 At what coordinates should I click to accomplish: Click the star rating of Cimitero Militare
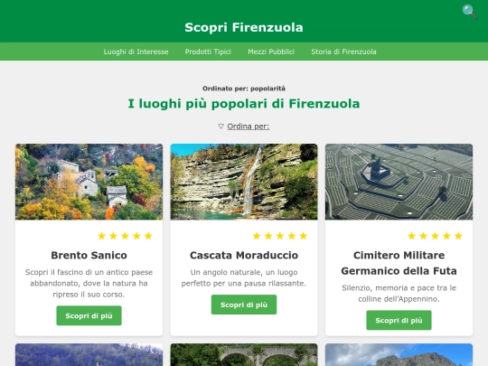(x=435, y=236)
